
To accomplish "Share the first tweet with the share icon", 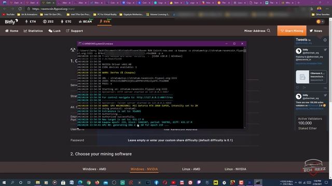I will point(305,87).
